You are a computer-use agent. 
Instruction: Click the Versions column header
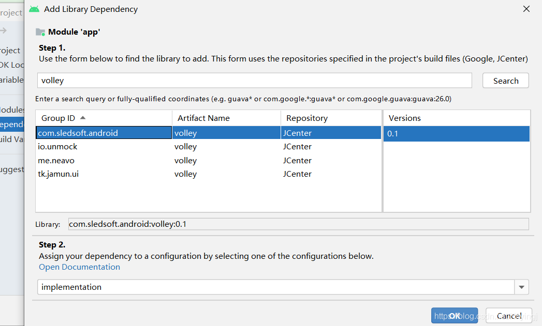pos(456,118)
